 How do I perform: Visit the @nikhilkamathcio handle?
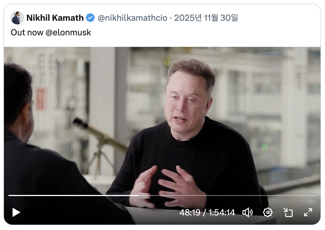[x=132, y=18]
